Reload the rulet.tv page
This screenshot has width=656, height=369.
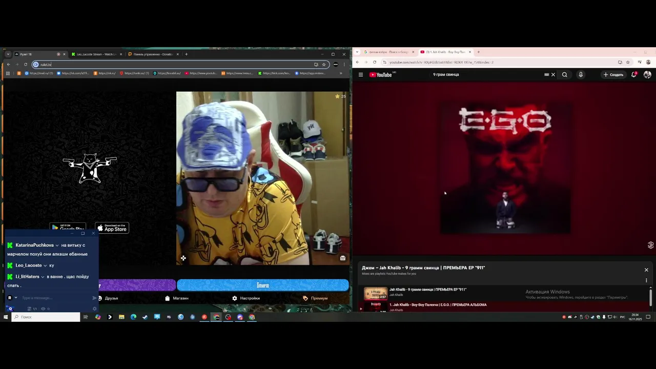[x=25, y=65]
